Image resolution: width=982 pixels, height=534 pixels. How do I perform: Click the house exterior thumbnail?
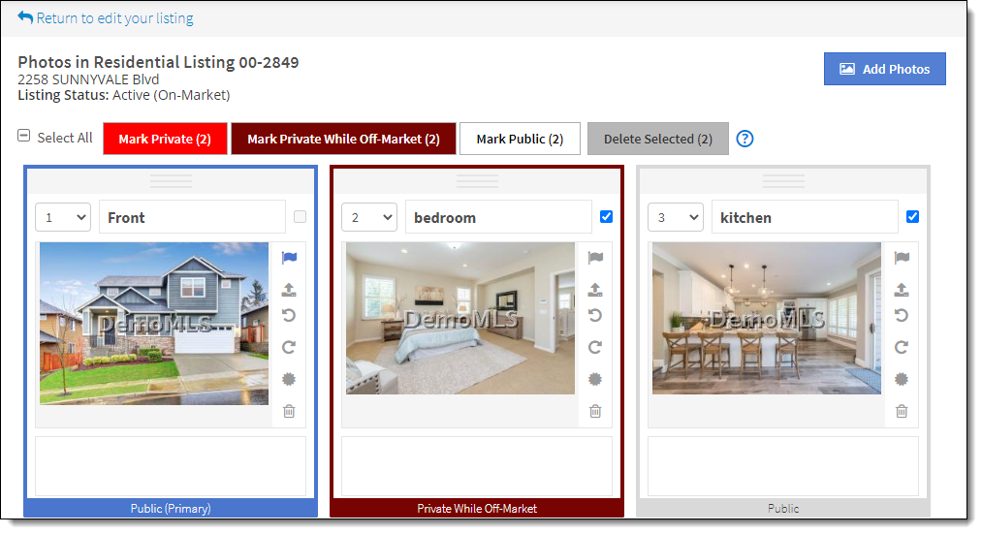tap(154, 324)
